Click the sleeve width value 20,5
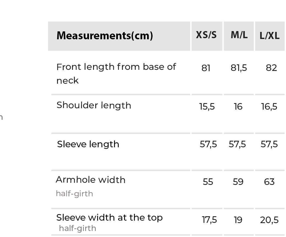 pyautogui.click(x=269, y=220)
